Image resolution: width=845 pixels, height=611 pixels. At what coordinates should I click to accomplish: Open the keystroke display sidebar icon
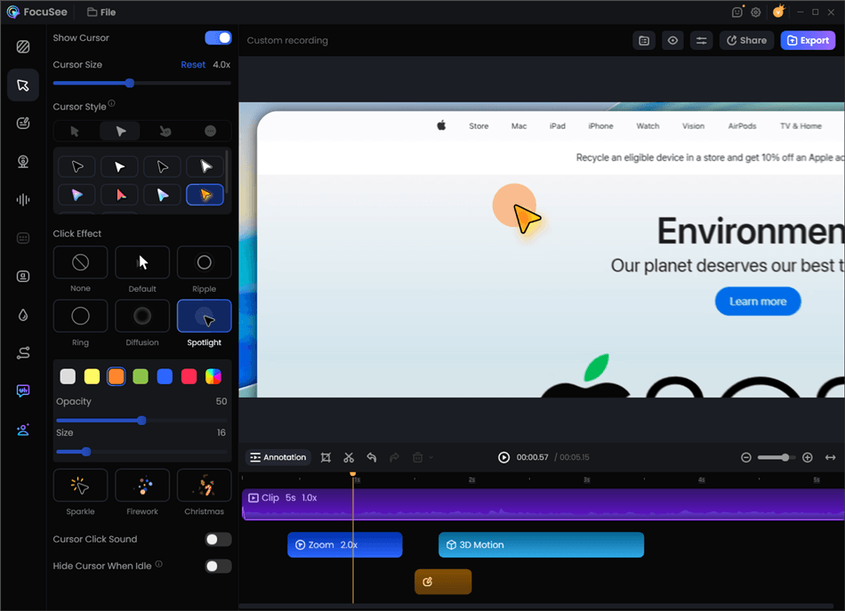[22, 277]
